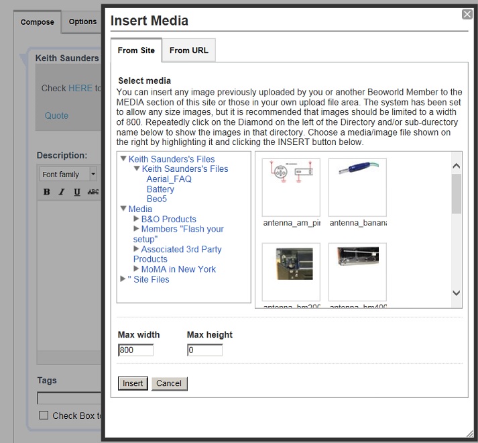This screenshot has height=443, width=478.
Task: Open the Aerial_FAQ directory
Action: point(169,179)
